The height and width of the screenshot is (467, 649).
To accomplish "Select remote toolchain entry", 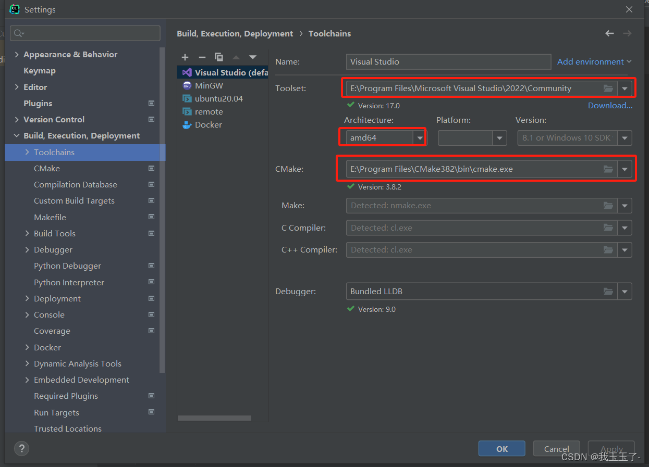I will (x=223, y=111).
